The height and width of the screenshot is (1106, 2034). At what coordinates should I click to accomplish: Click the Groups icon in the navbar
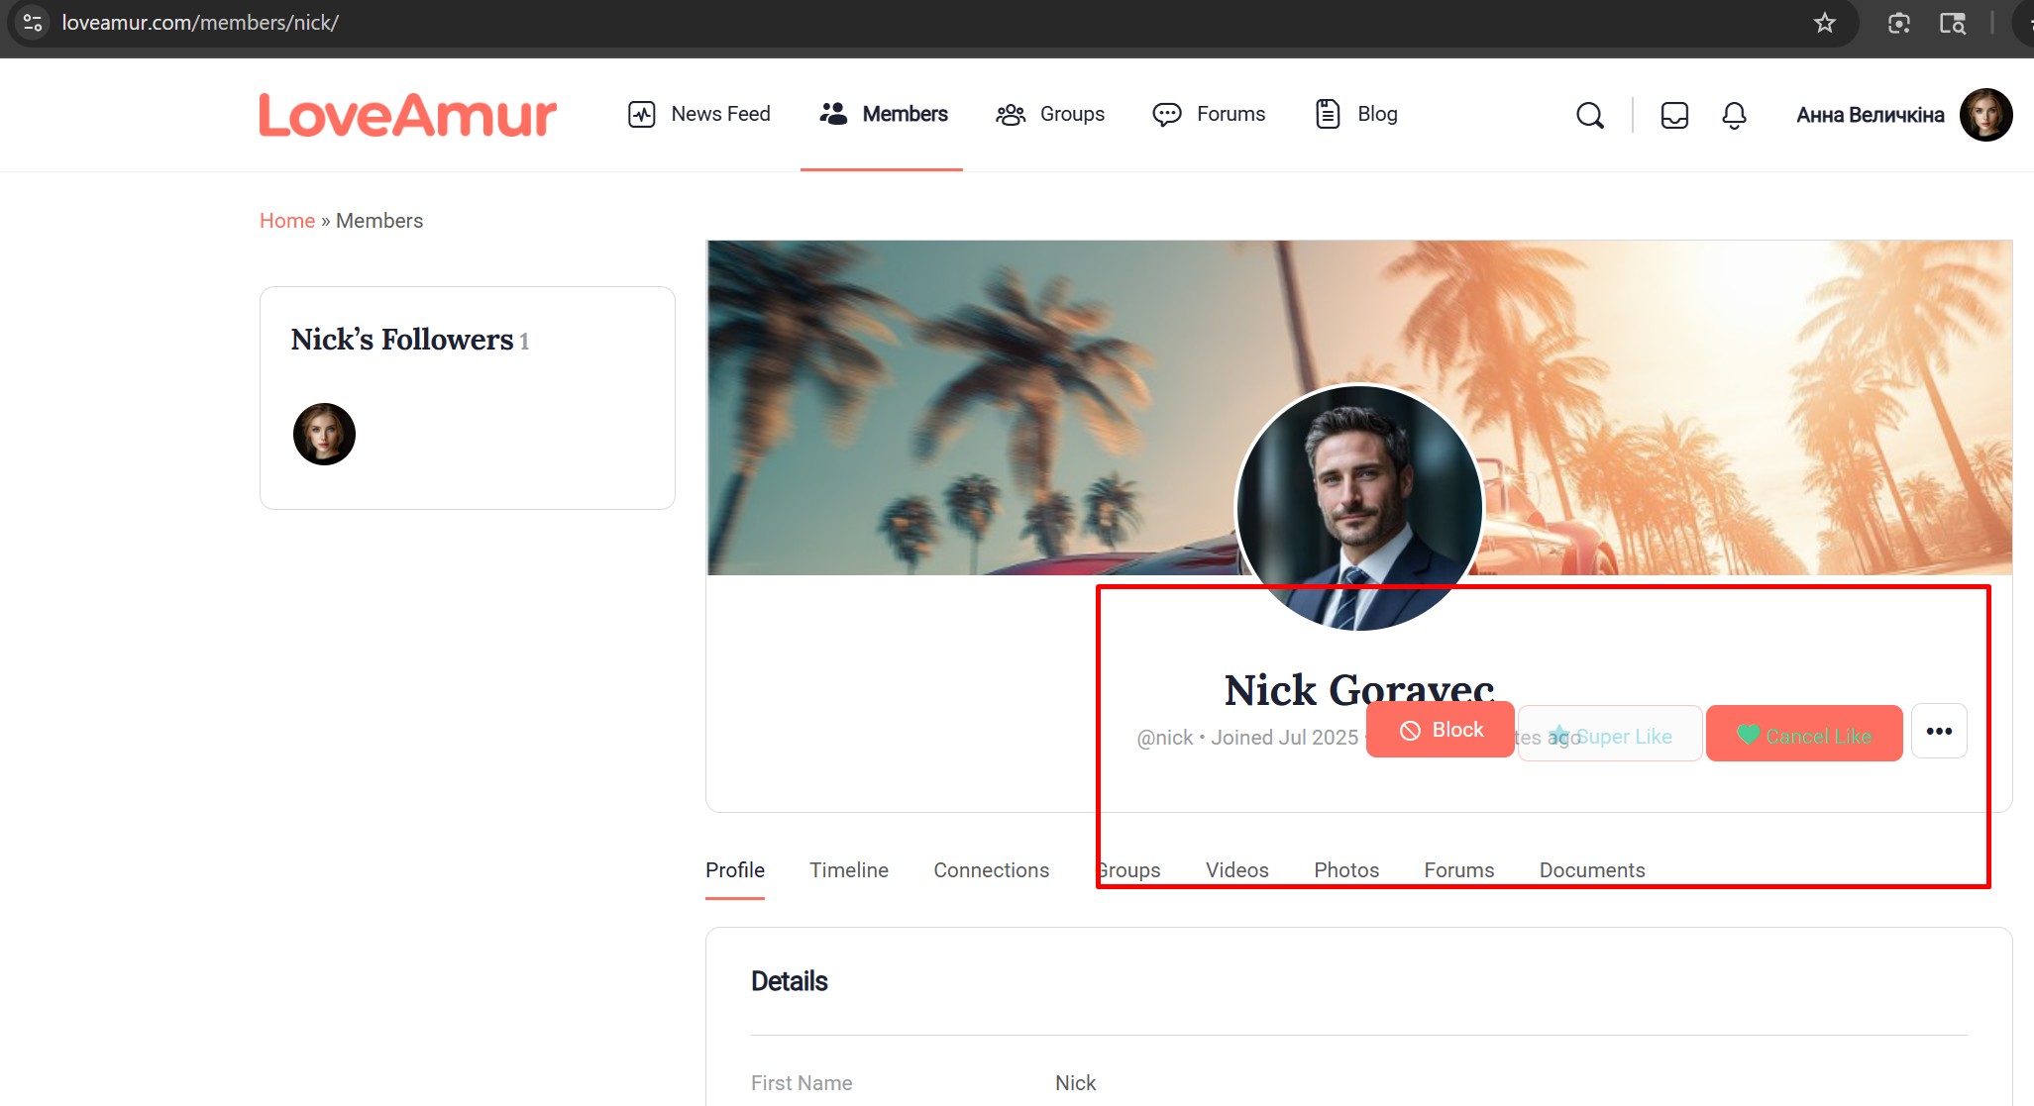point(1011,114)
